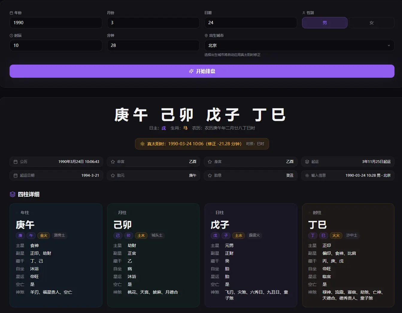Screen dimensions: 402x313
Task: Click the 卯 tag in 月柱 card
Action: coord(129,236)
